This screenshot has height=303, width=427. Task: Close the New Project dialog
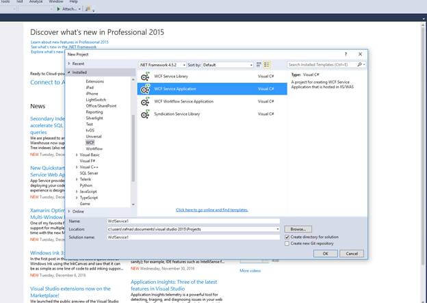tap(360, 54)
